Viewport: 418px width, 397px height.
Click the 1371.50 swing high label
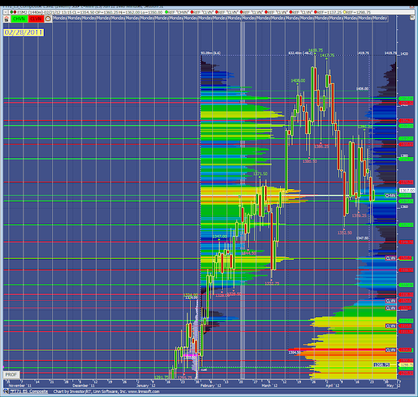[260, 174]
